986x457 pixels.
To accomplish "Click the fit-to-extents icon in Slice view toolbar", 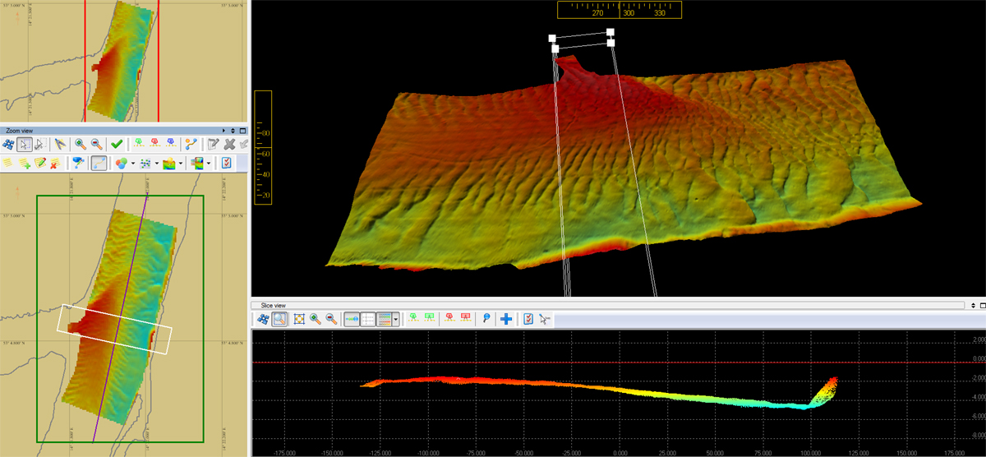I will pyautogui.click(x=299, y=319).
